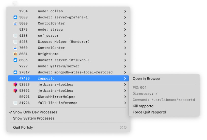Click the JetBrains Toolbox icon on port 53092
Screen dimensions: 207x140
tap(15, 91)
